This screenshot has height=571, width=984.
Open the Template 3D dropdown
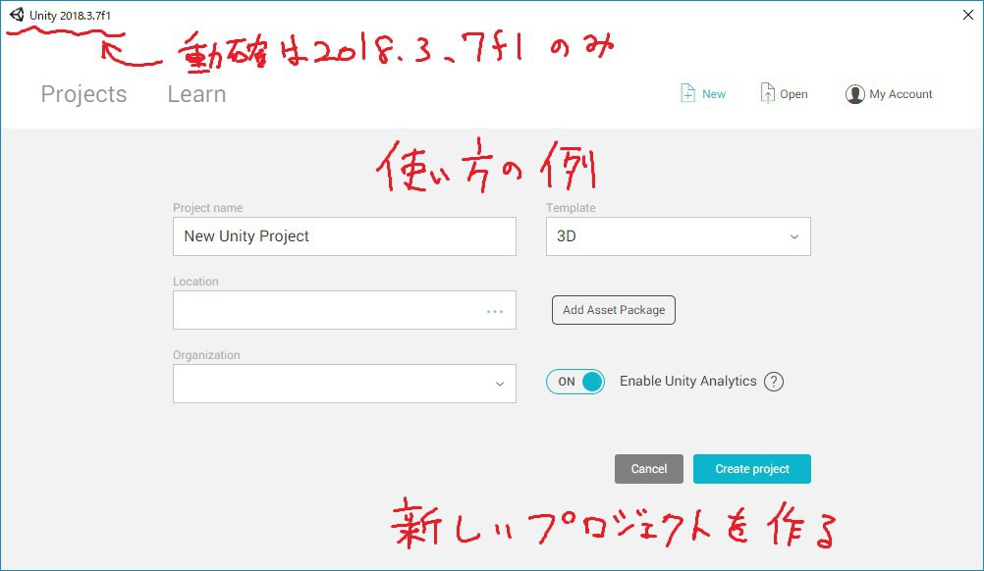tap(678, 236)
